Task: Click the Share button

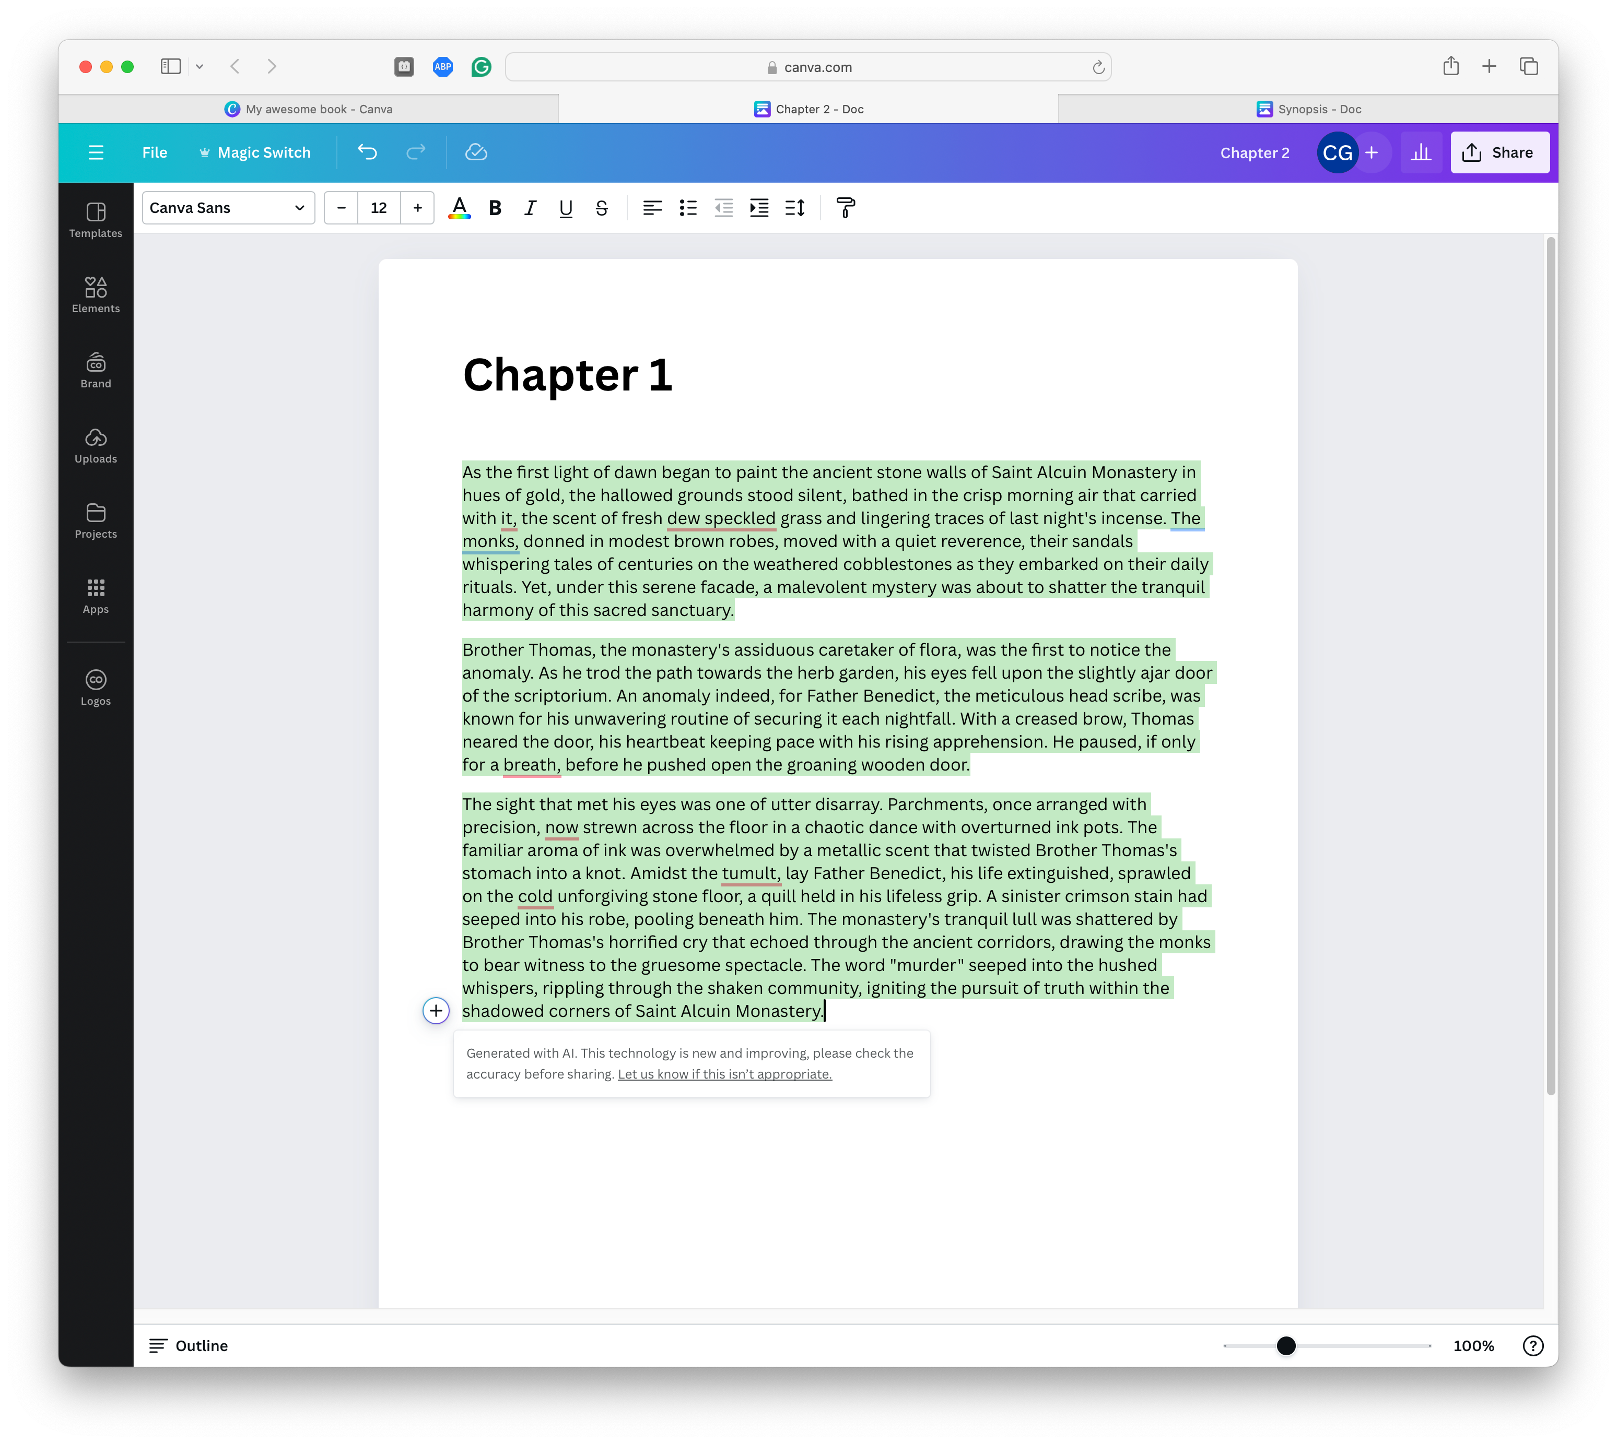Action: click(1499, 152)
